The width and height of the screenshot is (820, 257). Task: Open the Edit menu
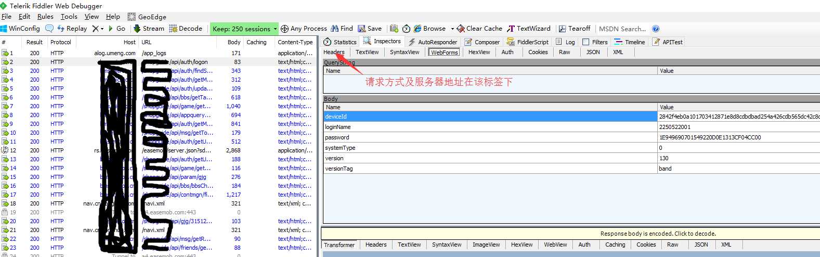pyautogui.click(x=24, y=17)
